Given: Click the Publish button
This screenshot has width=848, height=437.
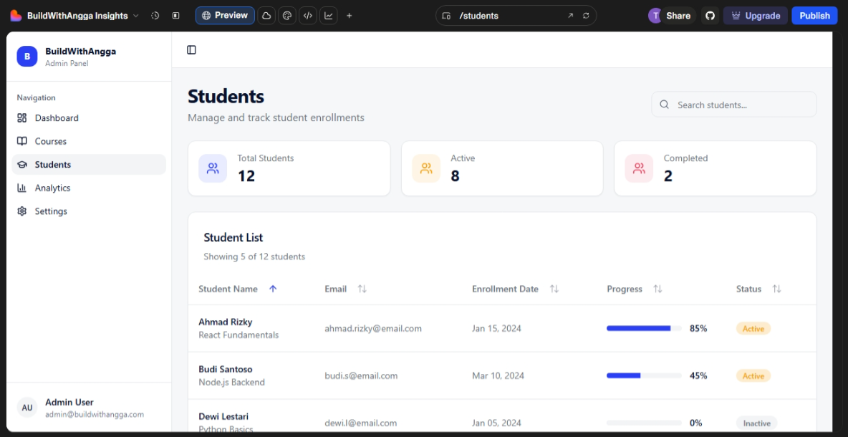Looking at the screenshot, I should click(x=814, y=16).
